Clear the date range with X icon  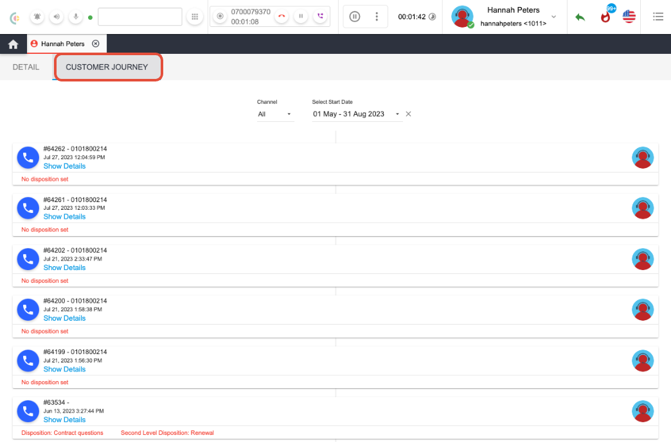coord(408,114)
